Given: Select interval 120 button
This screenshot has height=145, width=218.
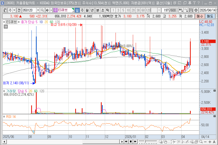Looking at the screenshot, I should point(148,10).
